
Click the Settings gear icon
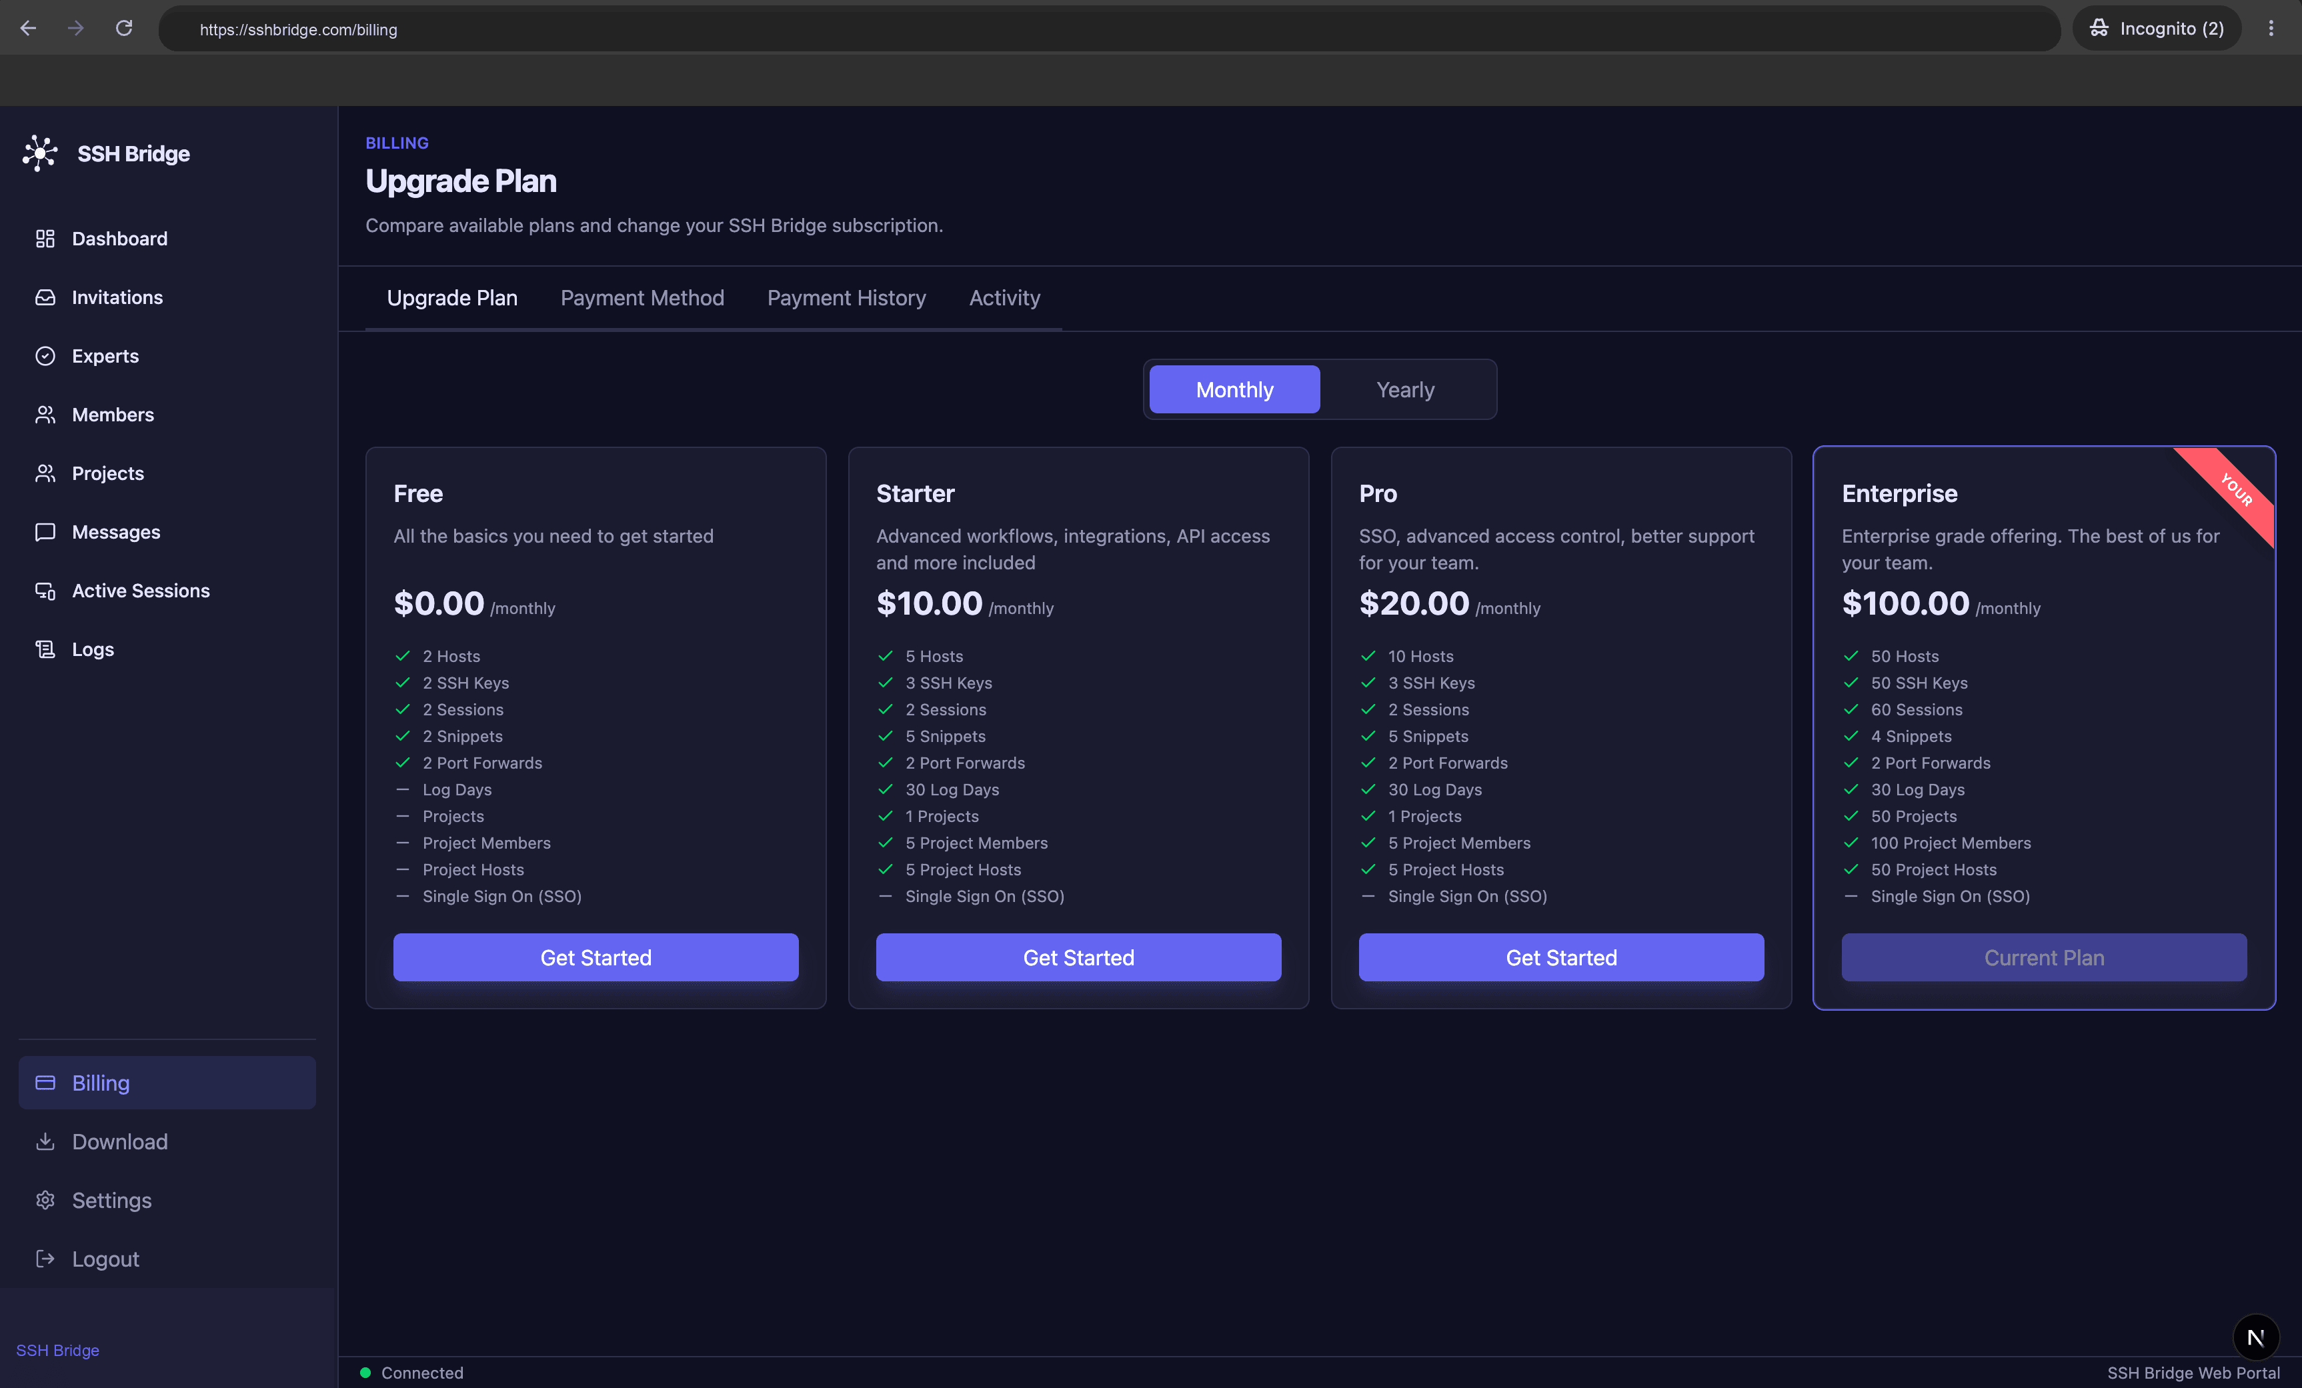pyautogui.click(x=45, y=1200)
